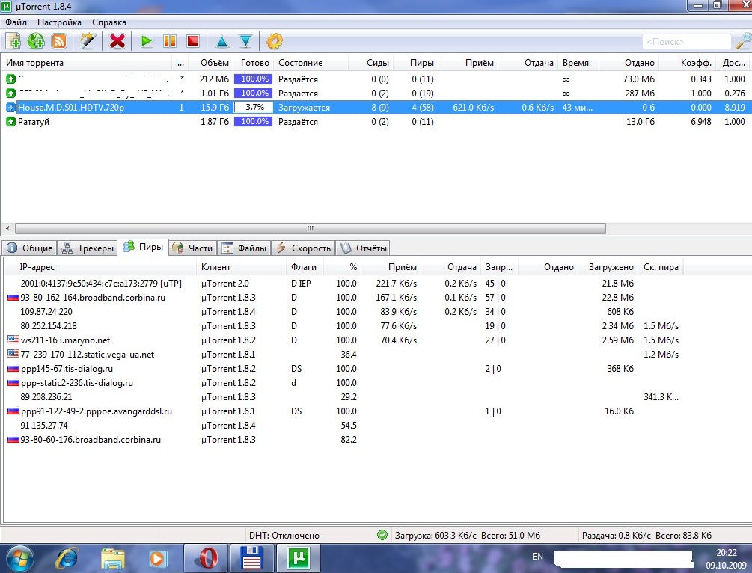Click Add Torrent from URL globe icon
Screen dimensions: 752x573
(36, 41)
